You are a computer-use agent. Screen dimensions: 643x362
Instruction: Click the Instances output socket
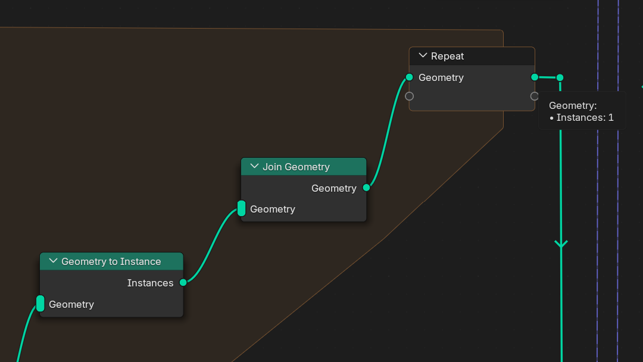183,282
